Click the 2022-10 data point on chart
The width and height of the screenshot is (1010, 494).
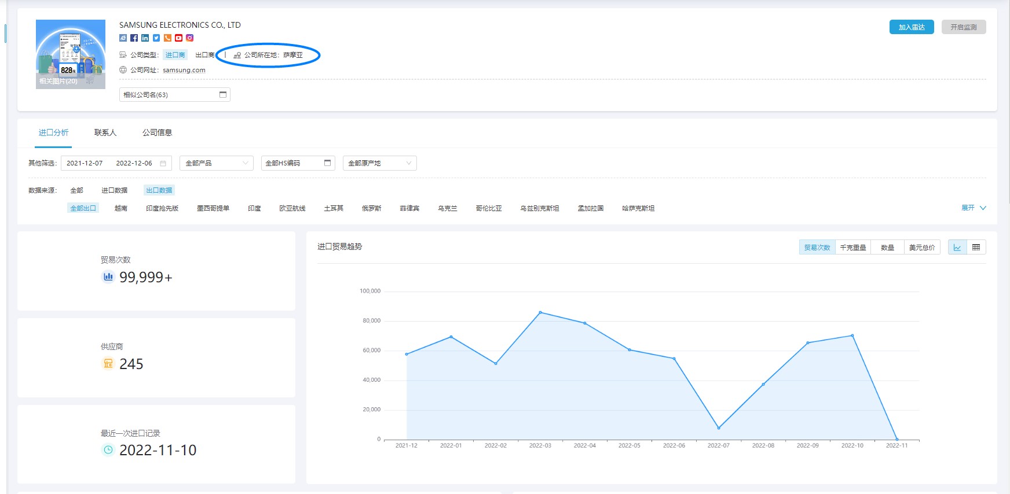coord(852,336)
